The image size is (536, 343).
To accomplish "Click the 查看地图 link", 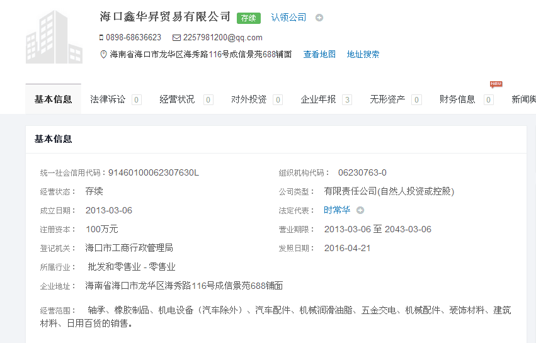I will [x=319, y=55].
